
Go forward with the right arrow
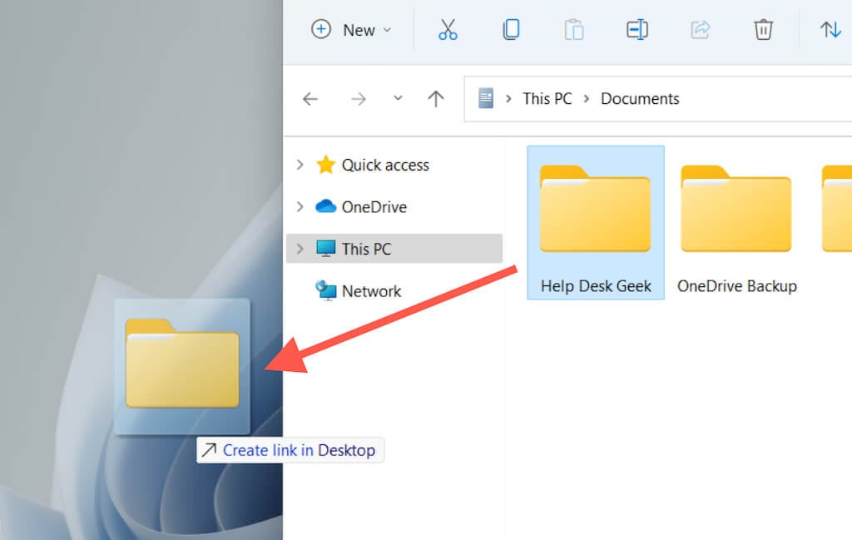coord(358,99)
